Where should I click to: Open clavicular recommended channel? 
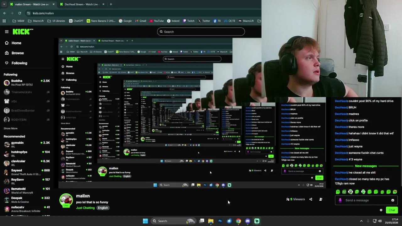tap(27, 163)
